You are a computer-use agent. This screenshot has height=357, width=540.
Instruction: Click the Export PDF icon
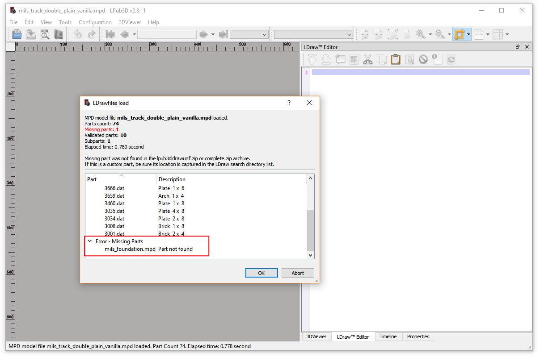pyautogui.click(x=59, y=34)
